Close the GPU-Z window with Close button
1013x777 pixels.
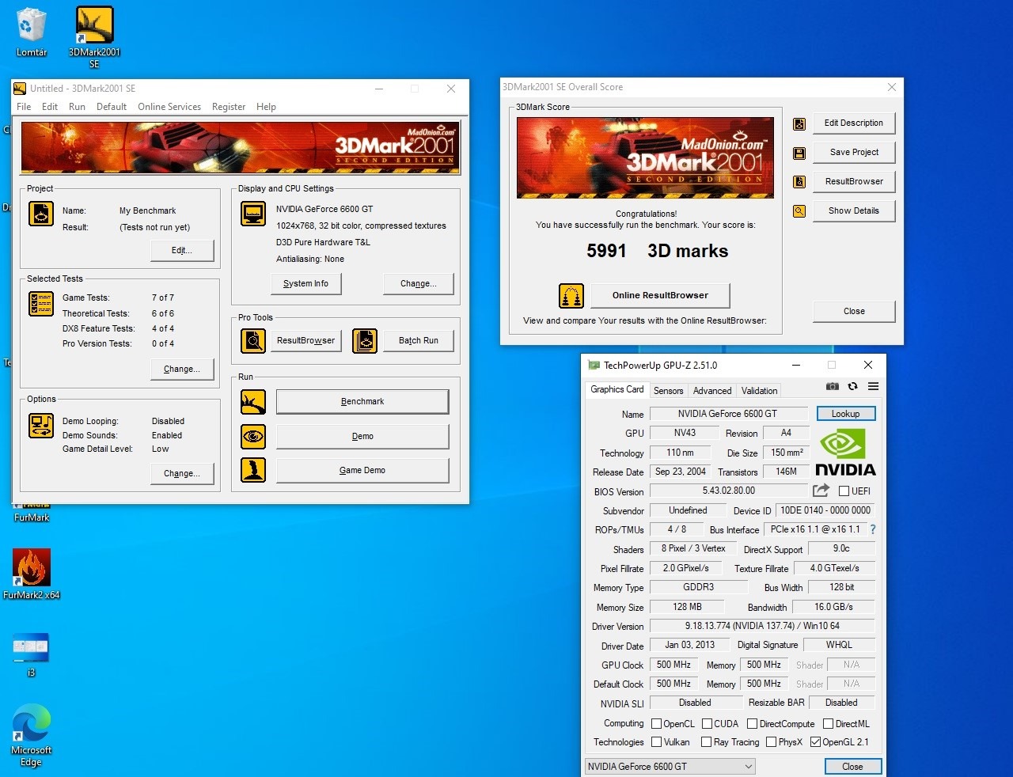(x=852, y=767)
